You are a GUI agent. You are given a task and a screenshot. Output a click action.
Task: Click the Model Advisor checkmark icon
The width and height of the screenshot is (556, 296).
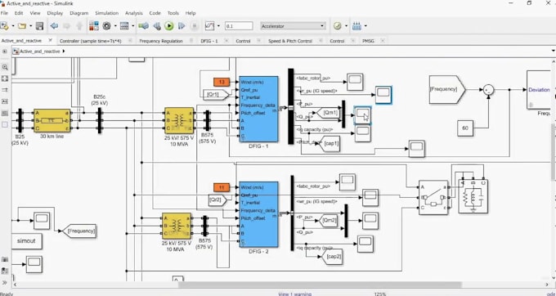(x=337, y=26)
